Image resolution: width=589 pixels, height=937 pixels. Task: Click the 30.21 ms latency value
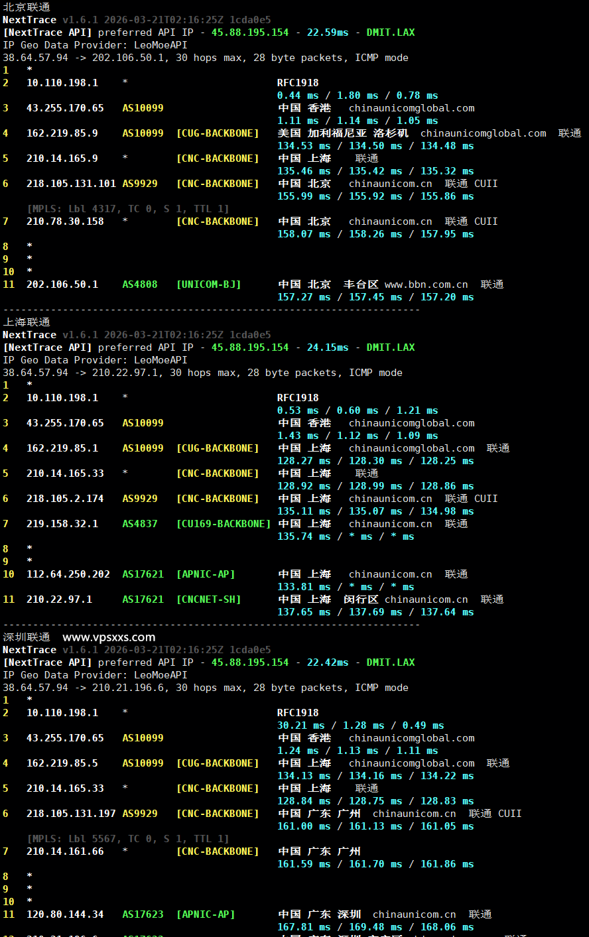301,725
